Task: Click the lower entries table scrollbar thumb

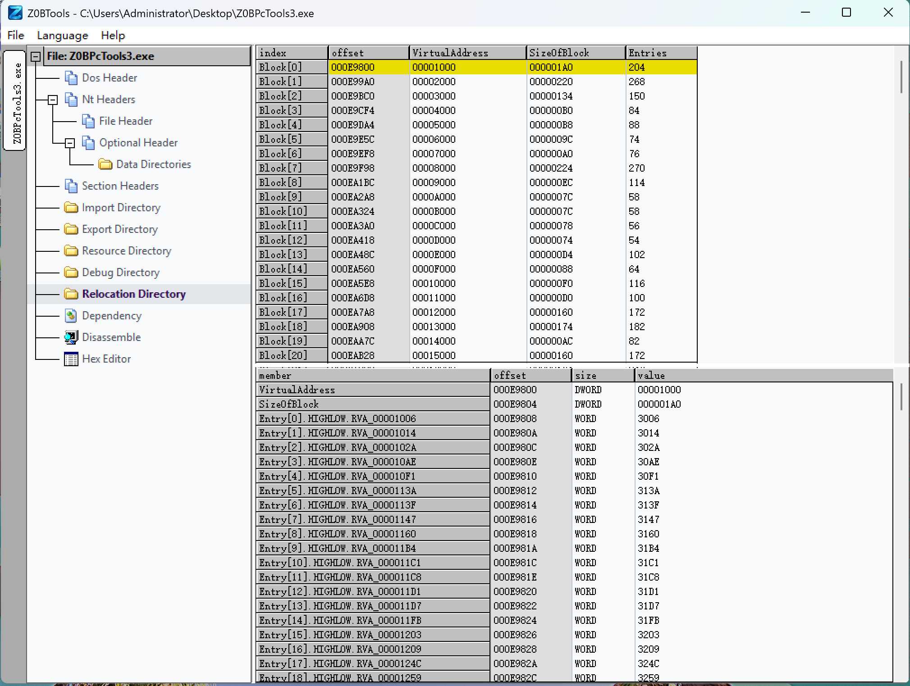Action: pos(901,397)
